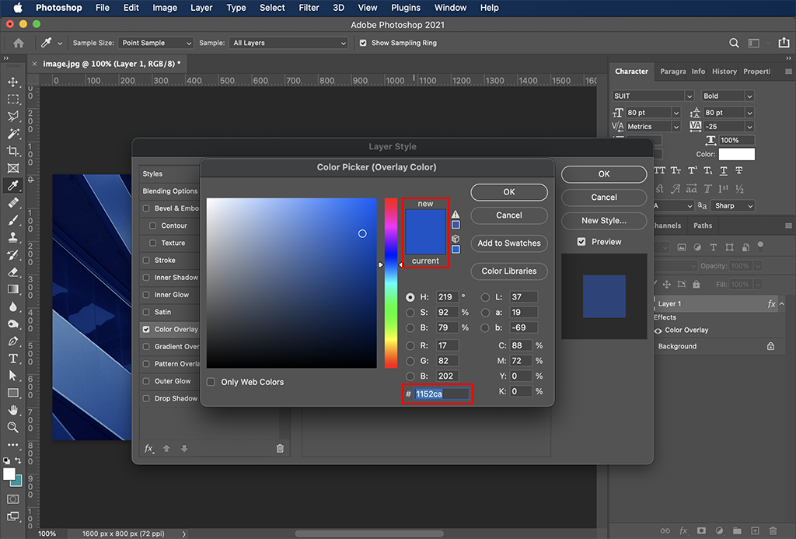The image size is (796, 539).
Task: Select the Lasso tool
Action: click(x=13, y=117)
